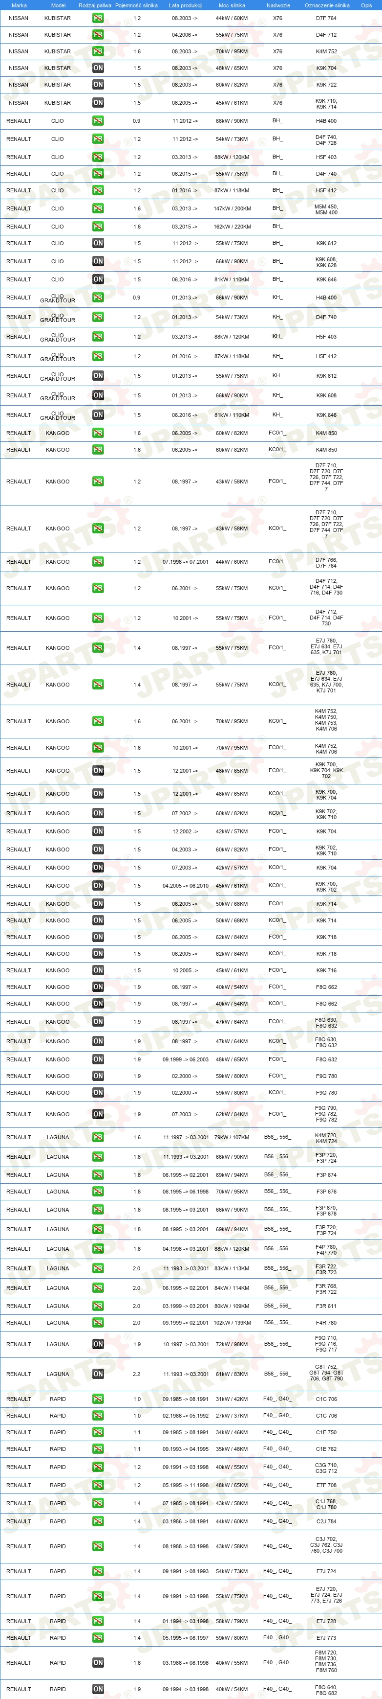
Task: Click the petrol icon in the Rapid E7J 728 row
Action: (x=98, y=1621)
